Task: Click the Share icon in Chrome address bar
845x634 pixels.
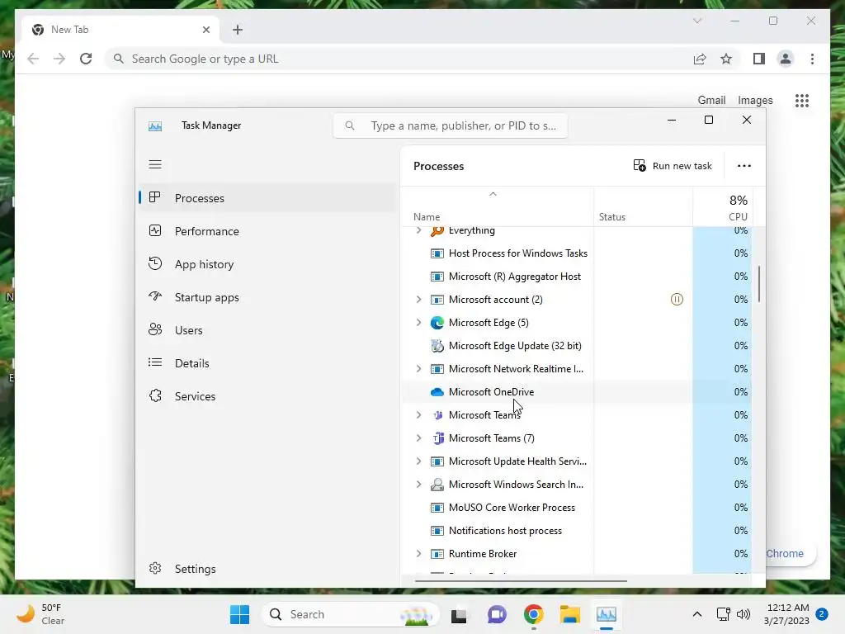Action: coord(700,59)
